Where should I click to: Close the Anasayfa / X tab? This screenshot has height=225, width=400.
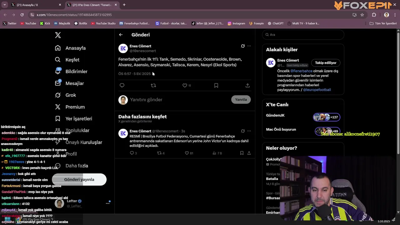pyautogui.click(x=60, y=5)
